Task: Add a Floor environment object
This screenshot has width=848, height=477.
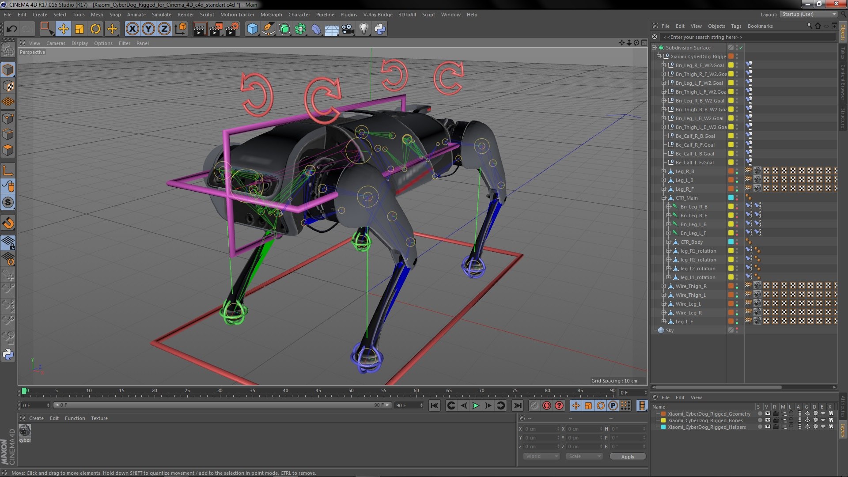Action: [332, 29]
